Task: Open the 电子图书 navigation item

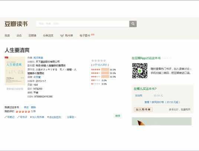Action: click(x=85, y=36)
